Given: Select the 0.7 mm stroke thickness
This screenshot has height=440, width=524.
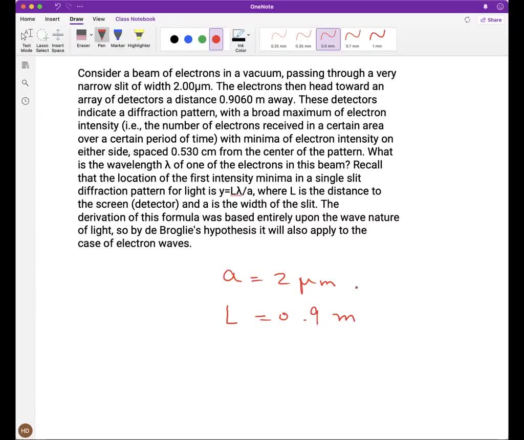Looking at the screenshot, I should [353, 38].
